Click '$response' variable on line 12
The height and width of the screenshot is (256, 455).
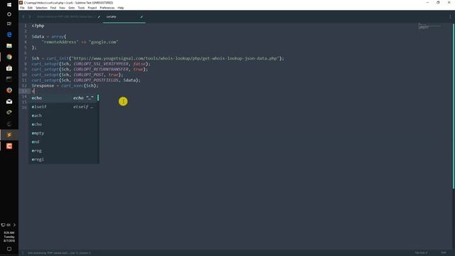point(43,85)
